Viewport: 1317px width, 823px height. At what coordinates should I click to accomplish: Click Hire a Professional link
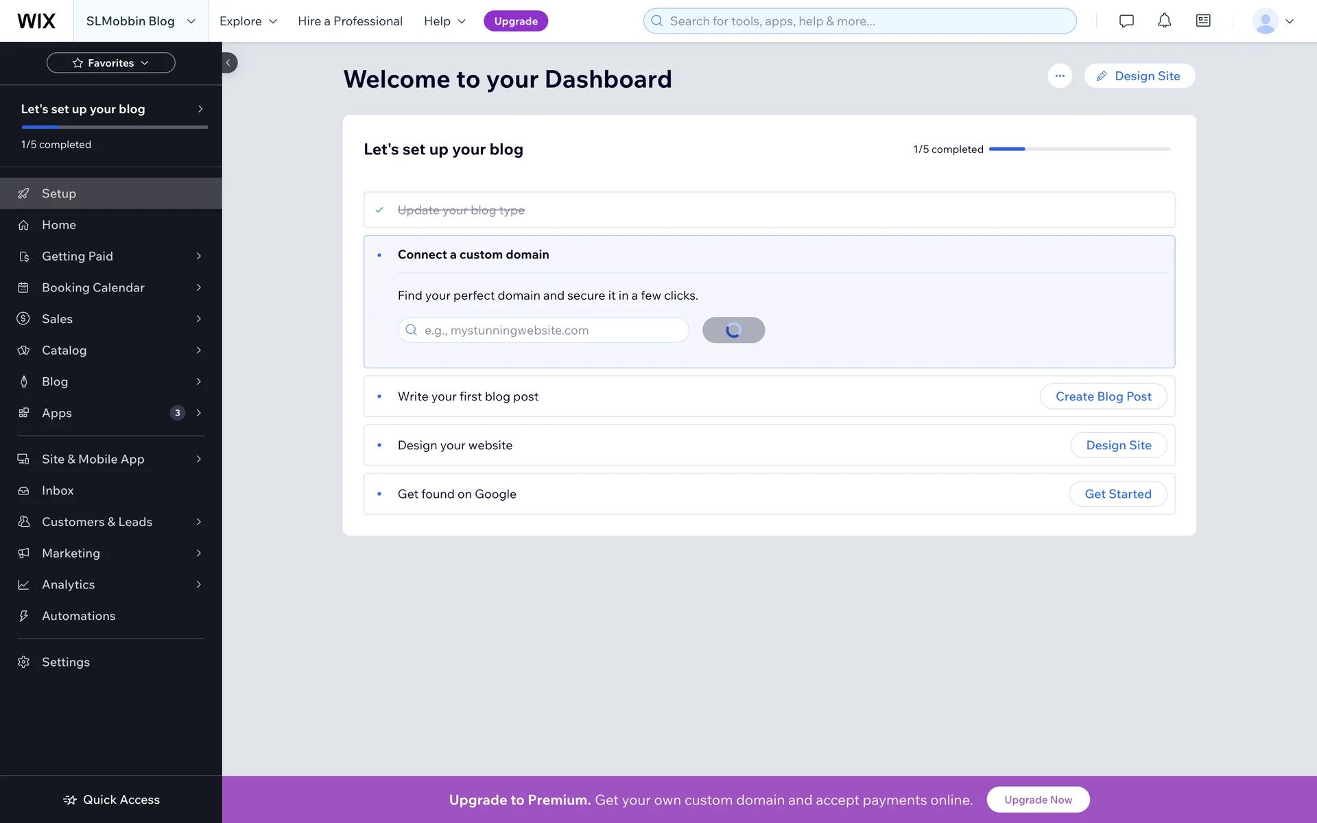(x=350, y=21)
